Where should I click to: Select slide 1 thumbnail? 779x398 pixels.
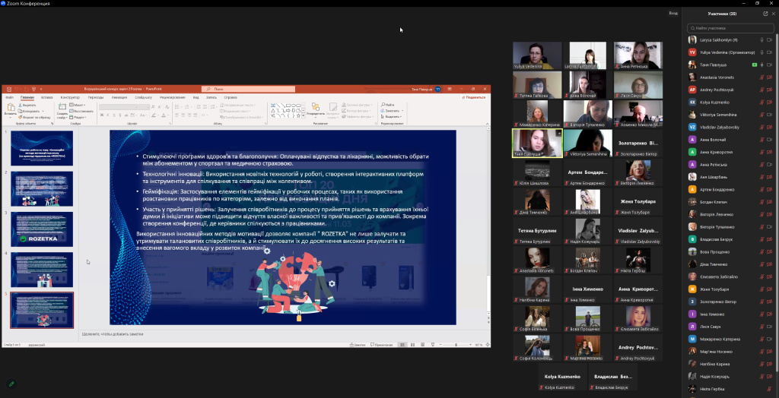click(42, 148)
